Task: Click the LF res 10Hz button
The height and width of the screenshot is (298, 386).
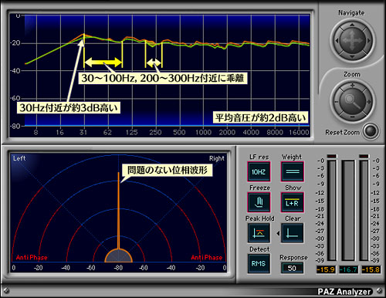Action: 259,171
